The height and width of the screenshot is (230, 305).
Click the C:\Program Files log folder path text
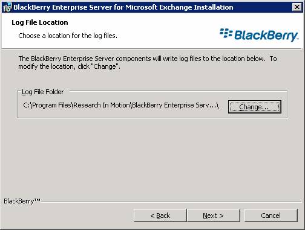(121, 105)
